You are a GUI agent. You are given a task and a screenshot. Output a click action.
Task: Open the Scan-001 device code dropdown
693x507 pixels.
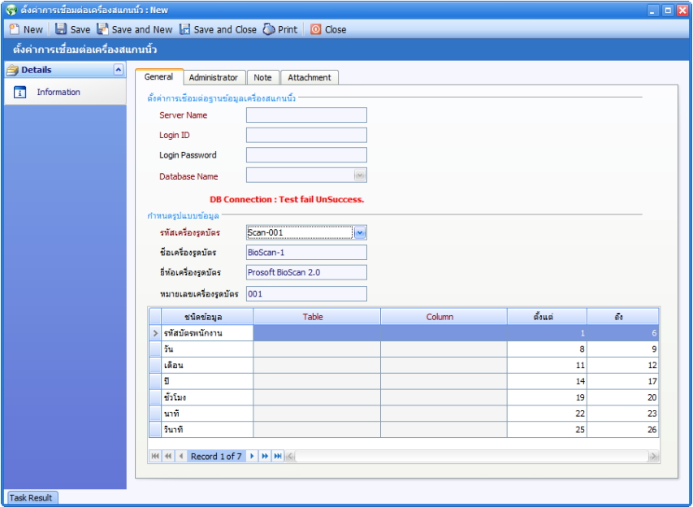pyautogui.click(x=360, y=232)
